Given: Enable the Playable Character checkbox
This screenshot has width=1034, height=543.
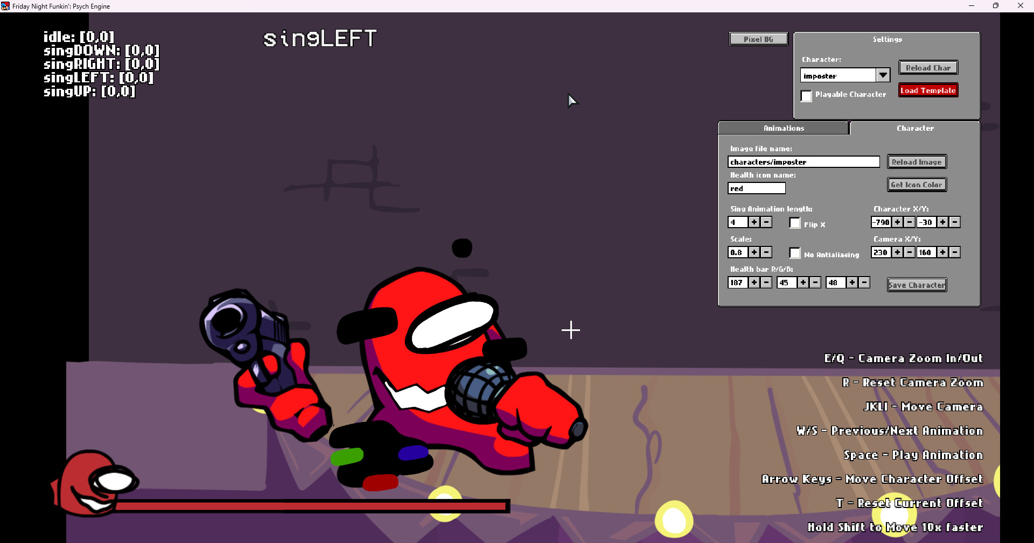Looking at the screenshot, I should 806,96.
